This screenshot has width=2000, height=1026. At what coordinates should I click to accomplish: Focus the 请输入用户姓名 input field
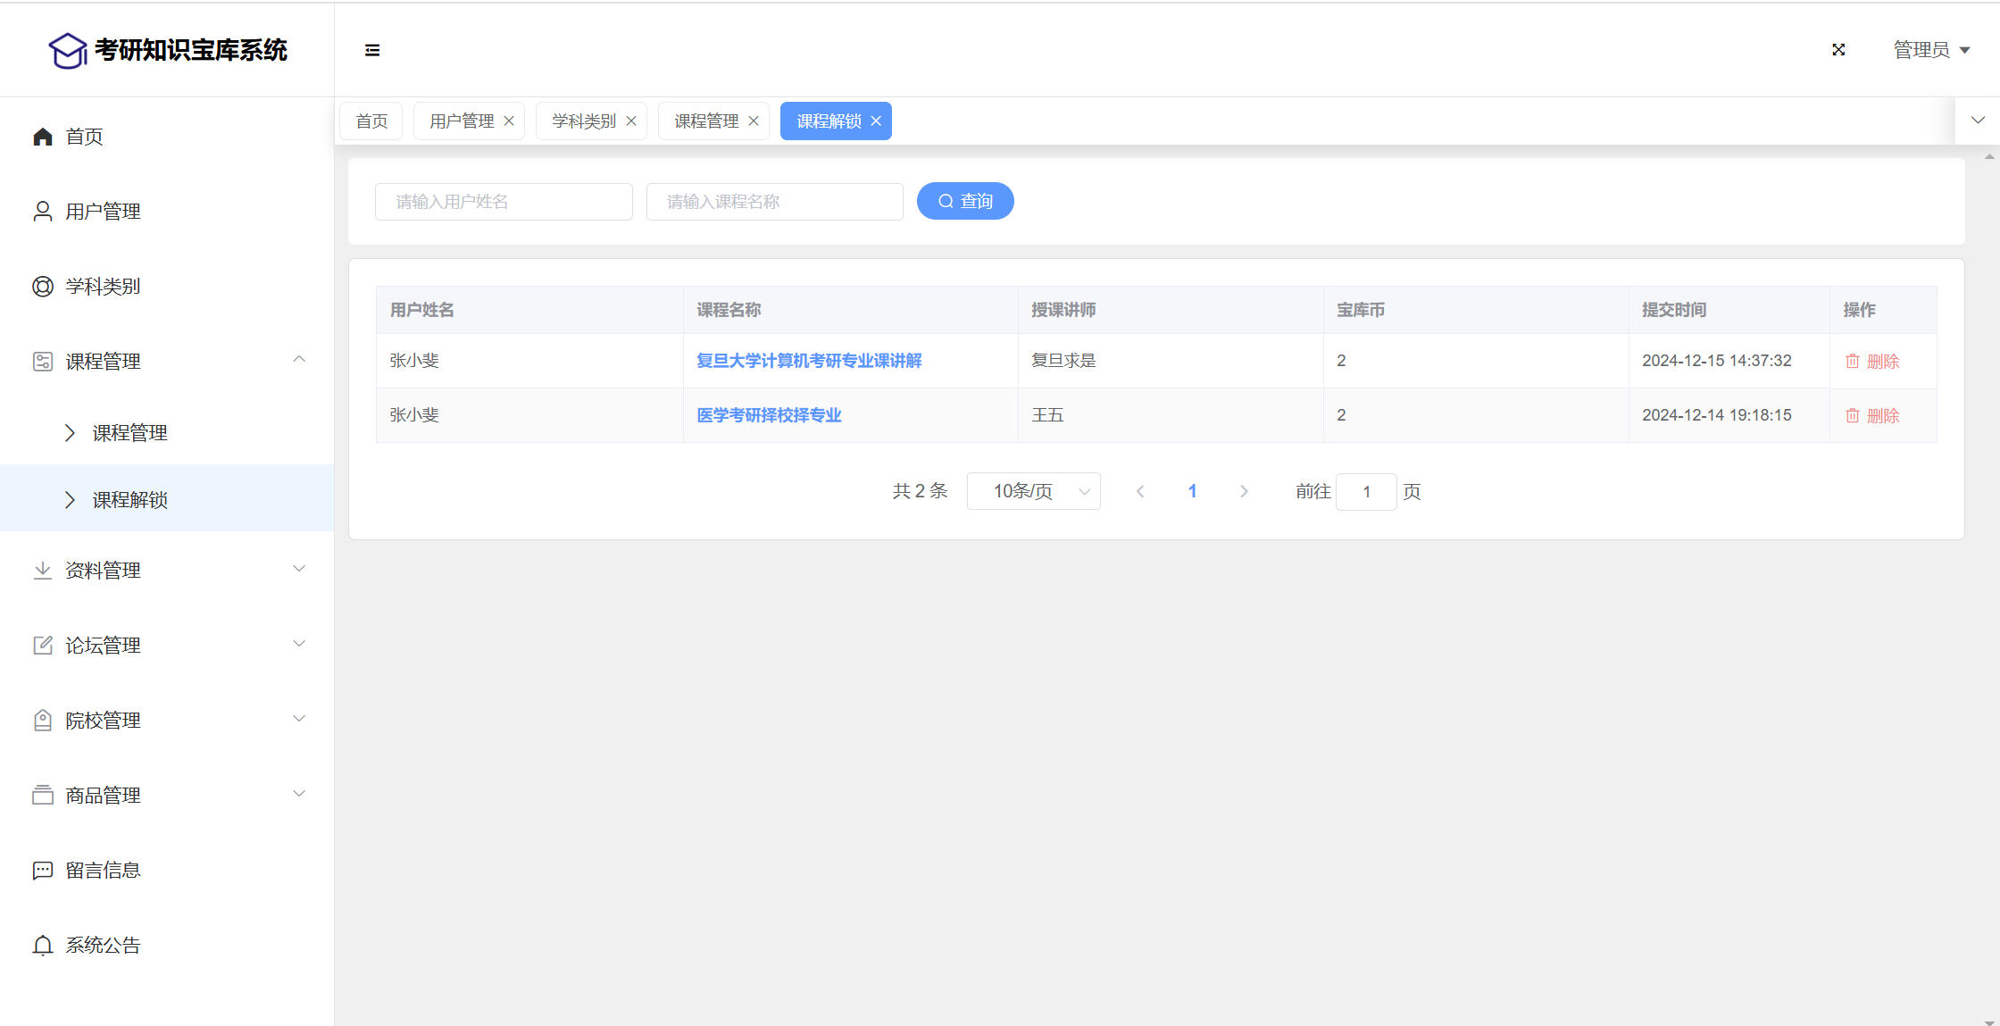click(x=504, y=202)
